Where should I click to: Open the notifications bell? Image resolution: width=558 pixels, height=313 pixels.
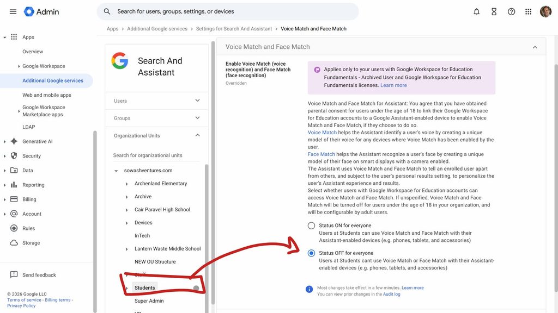click(x=476, y=11)
